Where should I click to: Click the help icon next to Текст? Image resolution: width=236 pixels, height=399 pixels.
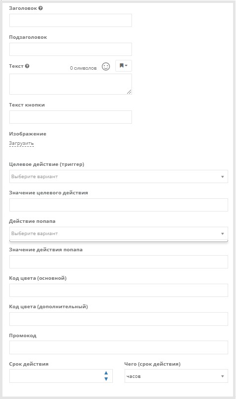click(x=27, y=66)
